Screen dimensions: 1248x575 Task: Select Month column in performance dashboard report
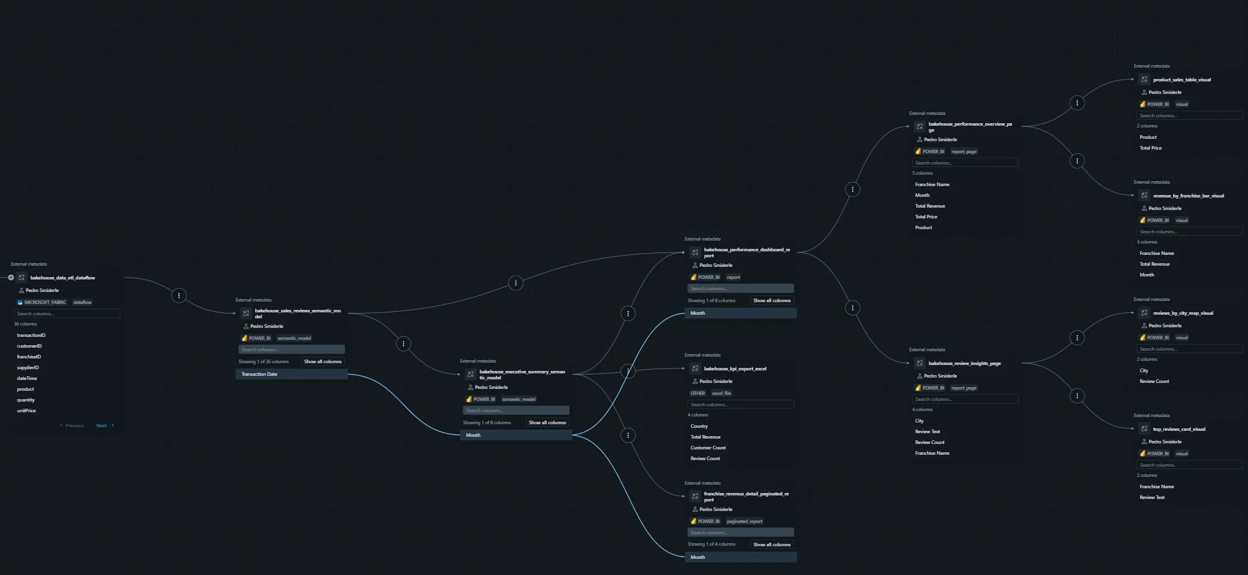741,313
